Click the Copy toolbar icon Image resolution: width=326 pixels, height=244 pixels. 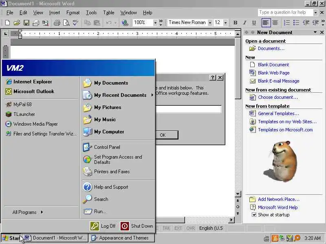(88, 23)
